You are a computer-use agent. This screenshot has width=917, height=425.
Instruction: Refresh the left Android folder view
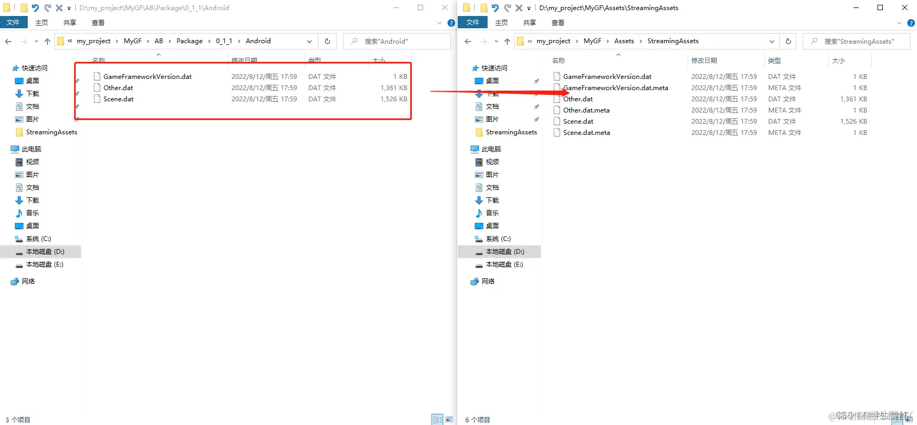(x=328, y=41)
